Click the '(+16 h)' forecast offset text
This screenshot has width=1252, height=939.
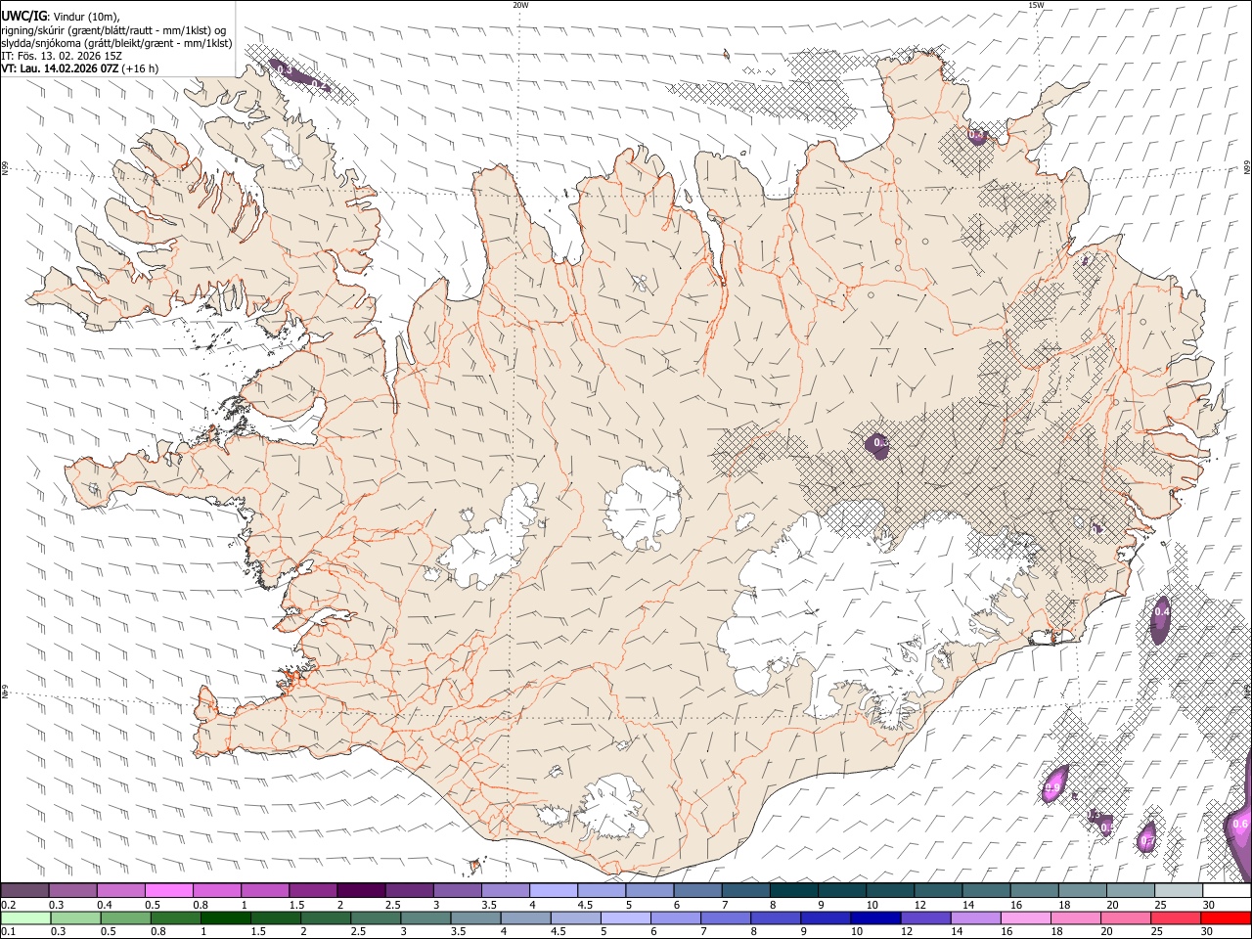141,69
